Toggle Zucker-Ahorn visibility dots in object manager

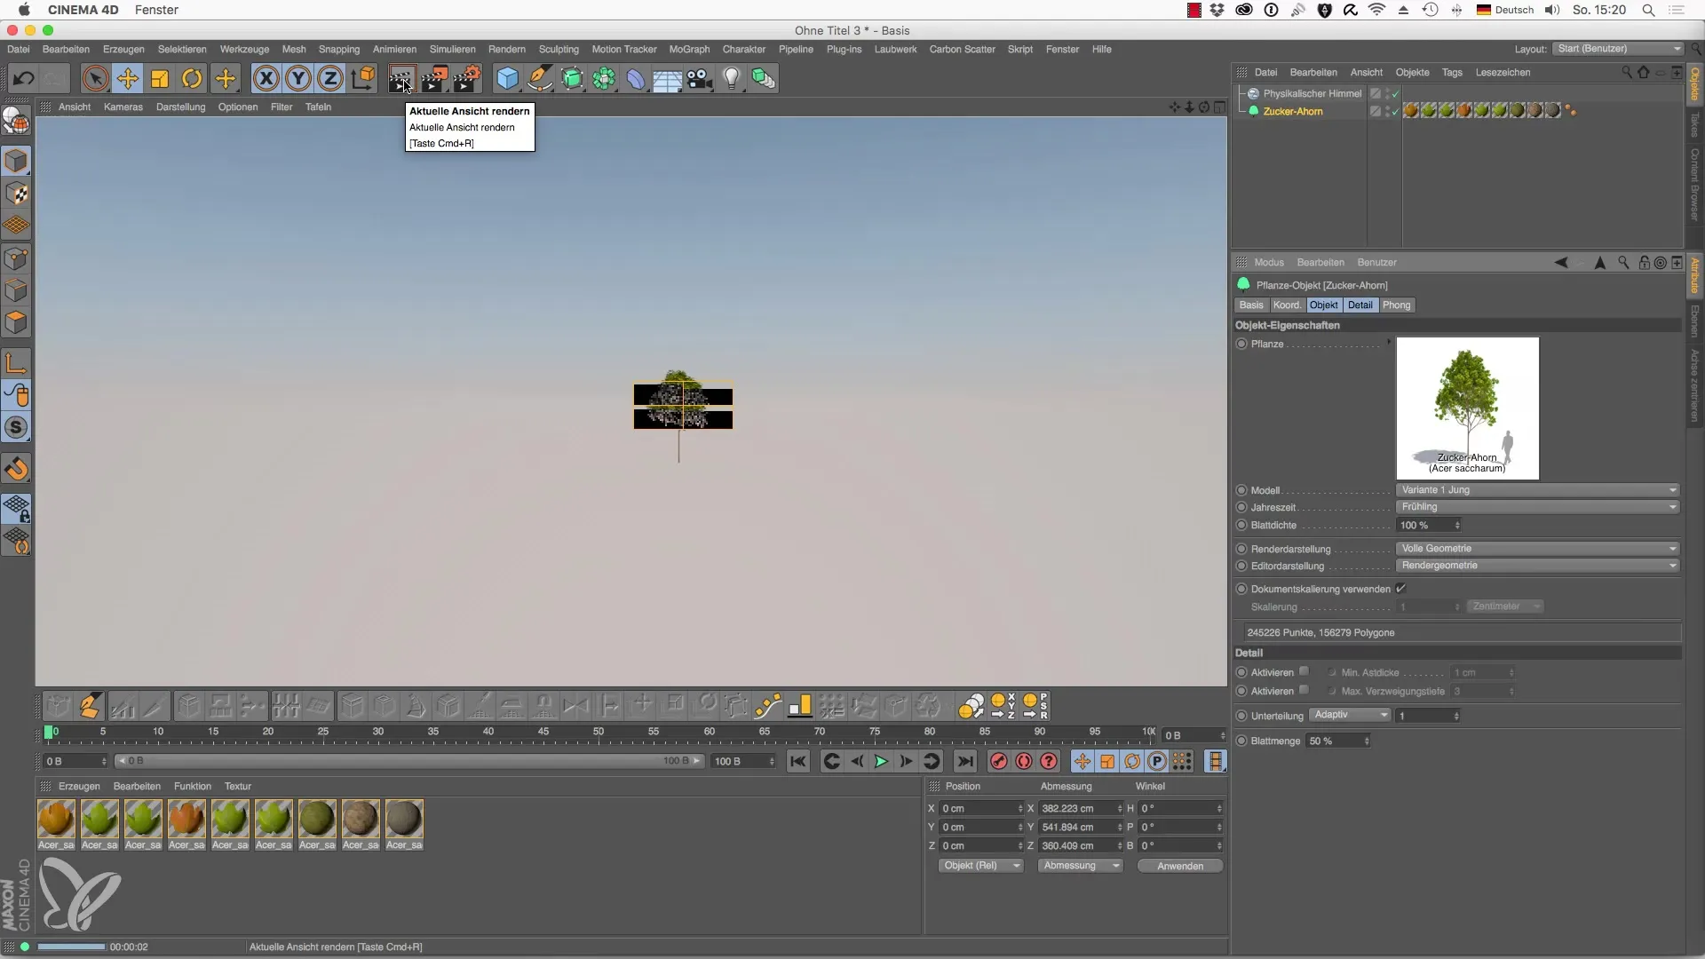(1389, 111)
